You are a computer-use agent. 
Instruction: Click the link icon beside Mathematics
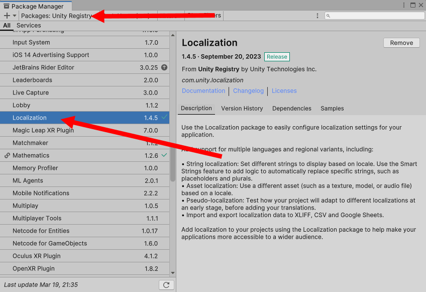8,155
